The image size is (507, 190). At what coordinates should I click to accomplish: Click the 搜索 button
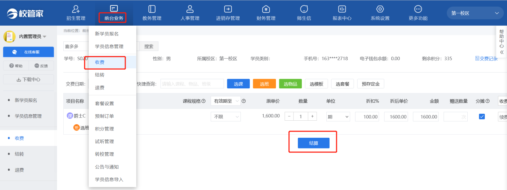pyautogui.click(x=149, y=46)
